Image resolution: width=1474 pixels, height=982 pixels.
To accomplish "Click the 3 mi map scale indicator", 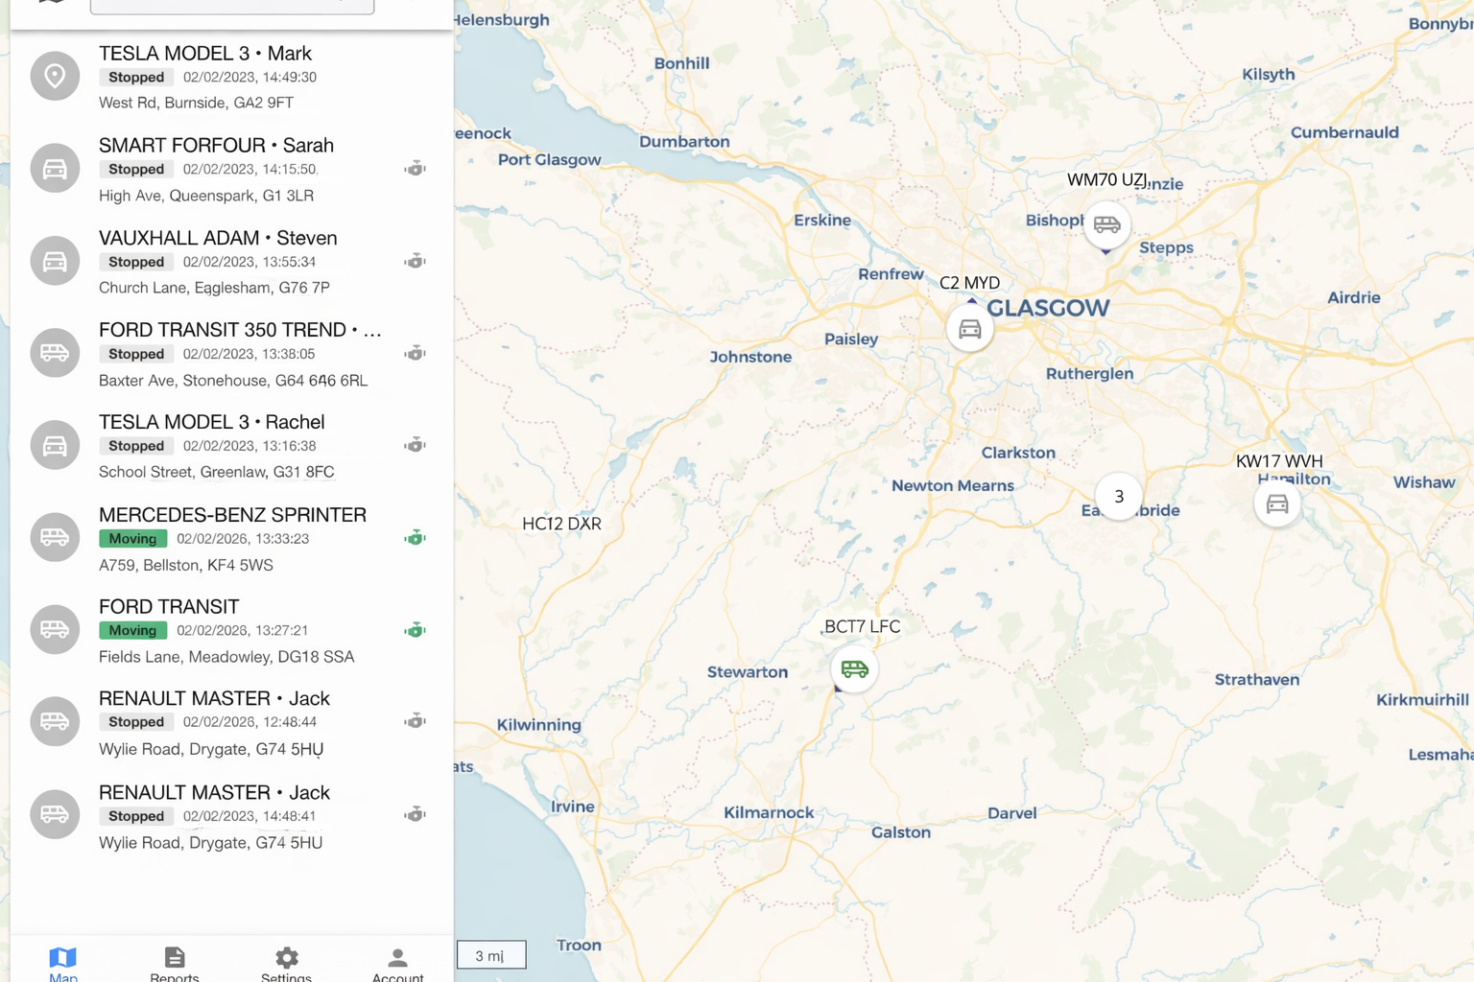I will point(490,955).
